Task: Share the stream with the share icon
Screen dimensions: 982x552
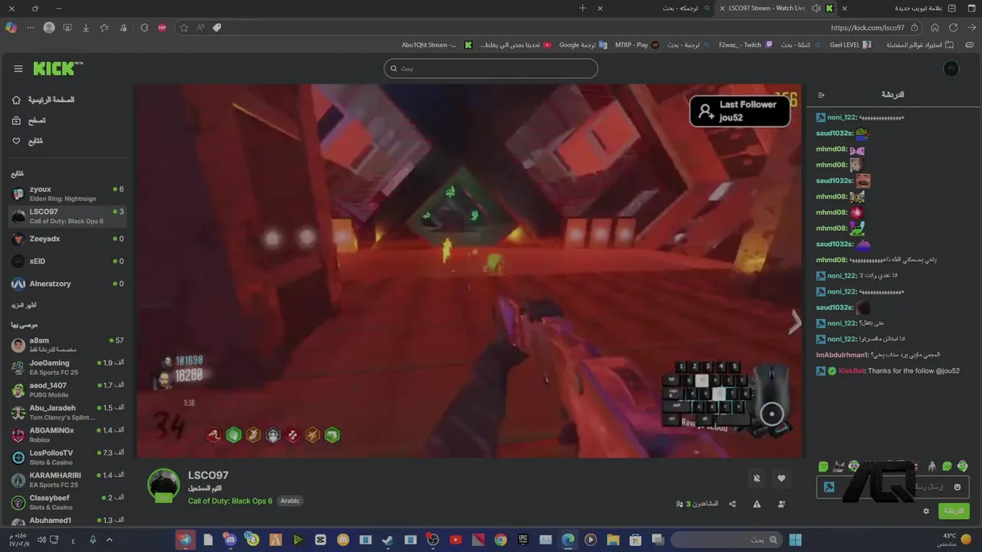Action: (x=733, y=504)
